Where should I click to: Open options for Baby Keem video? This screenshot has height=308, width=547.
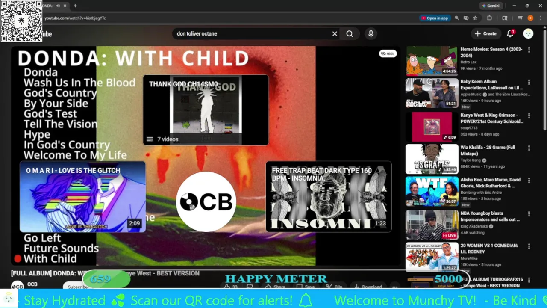[x=529, y=83]
